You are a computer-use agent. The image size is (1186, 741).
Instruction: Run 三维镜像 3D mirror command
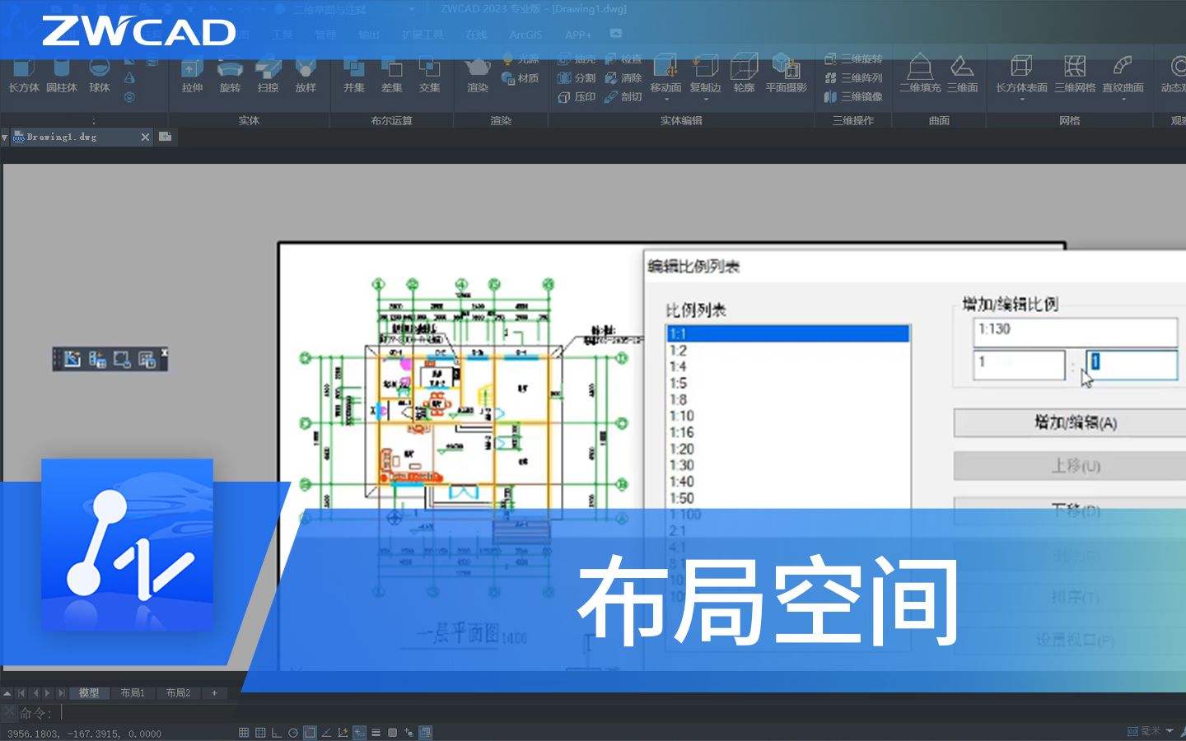853,97
